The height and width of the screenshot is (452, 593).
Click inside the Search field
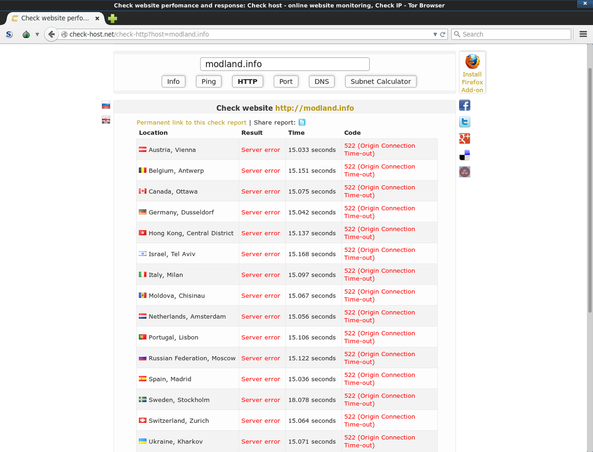pyautogui.click(x=511, y=34)
